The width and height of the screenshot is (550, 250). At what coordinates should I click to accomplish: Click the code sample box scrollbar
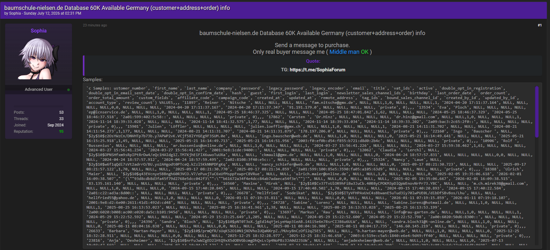click(x=537, y=112)
